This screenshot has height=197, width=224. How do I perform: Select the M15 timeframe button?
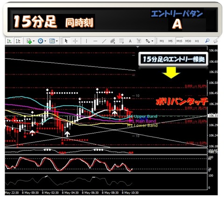[x=179, y=41]
